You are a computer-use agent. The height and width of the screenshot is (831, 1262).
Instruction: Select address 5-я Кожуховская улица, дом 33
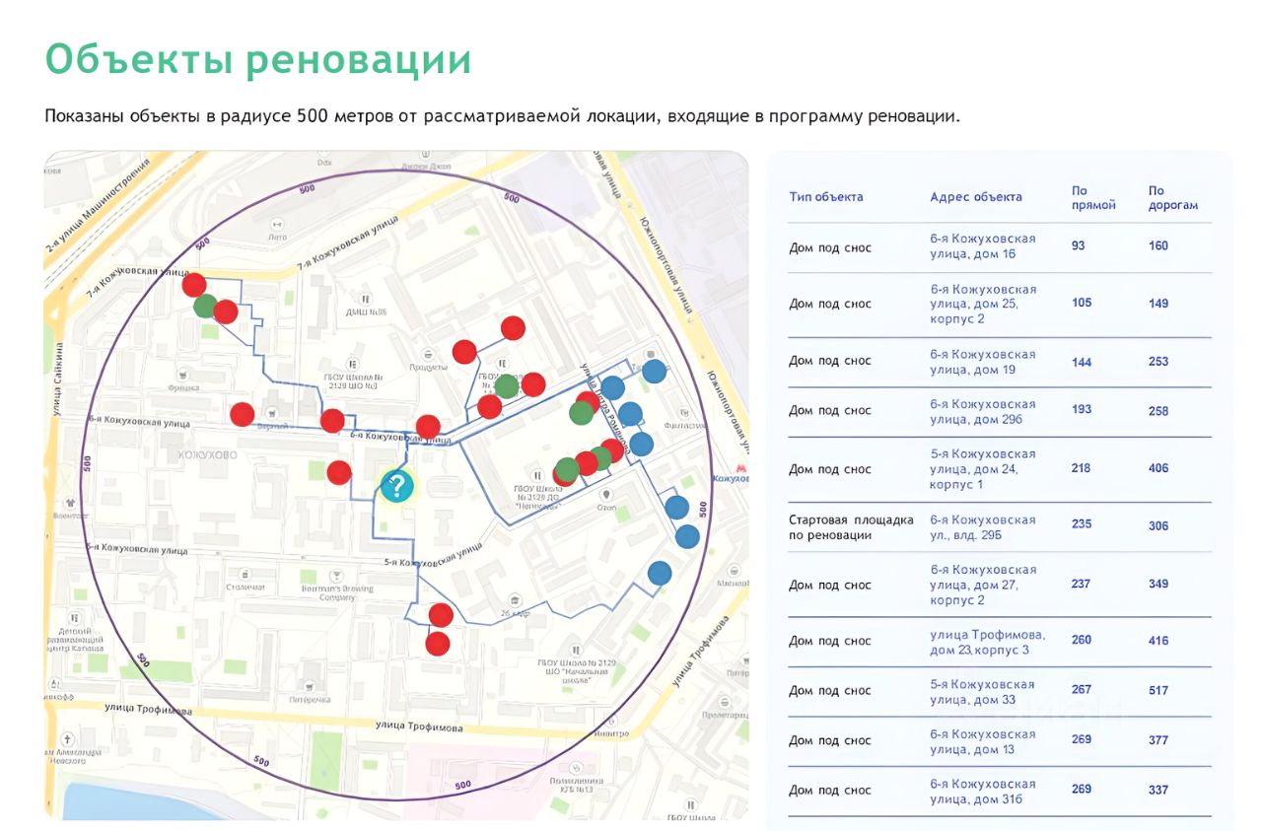(983, 692)
